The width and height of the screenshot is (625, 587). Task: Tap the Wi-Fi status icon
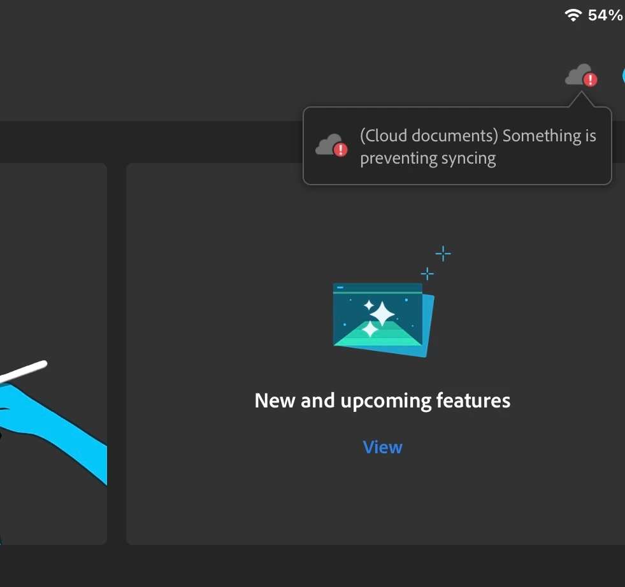(573, 15)
